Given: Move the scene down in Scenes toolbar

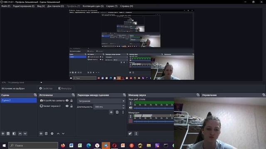Looking at the screenshot, I should point(25,133).
